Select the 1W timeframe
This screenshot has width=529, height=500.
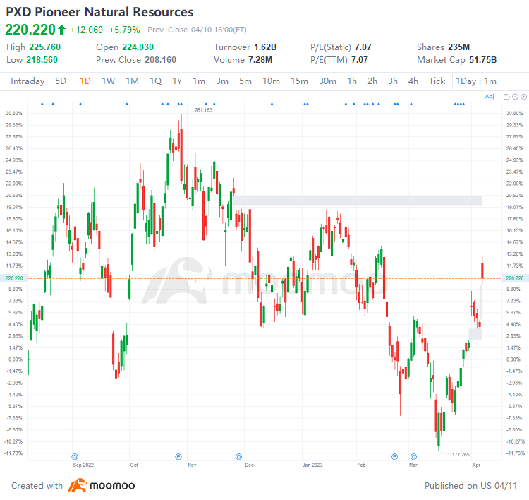(108, 81)
